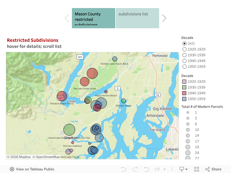Open the Download options icon
The height and width of the screenshot is (173, 231).
183,169
